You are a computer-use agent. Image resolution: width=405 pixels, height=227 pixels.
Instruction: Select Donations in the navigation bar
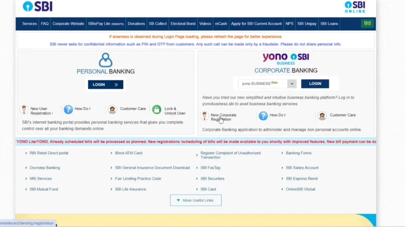click(136, 24)
